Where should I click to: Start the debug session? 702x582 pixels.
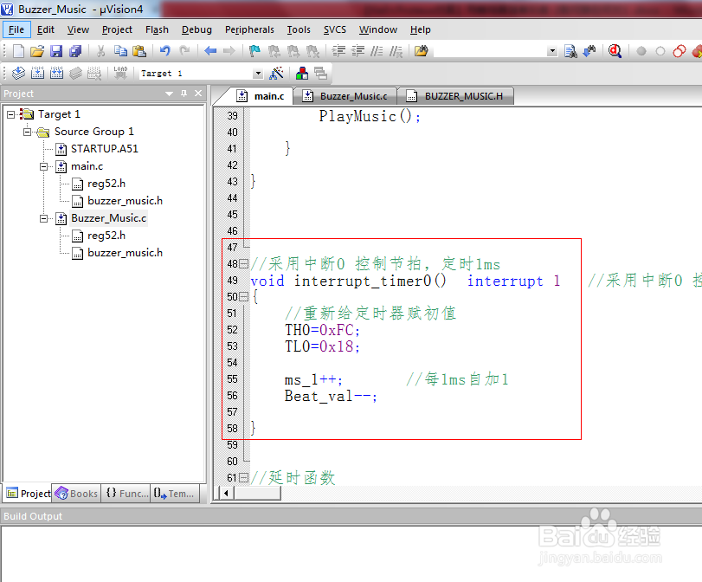pos(615,51)
